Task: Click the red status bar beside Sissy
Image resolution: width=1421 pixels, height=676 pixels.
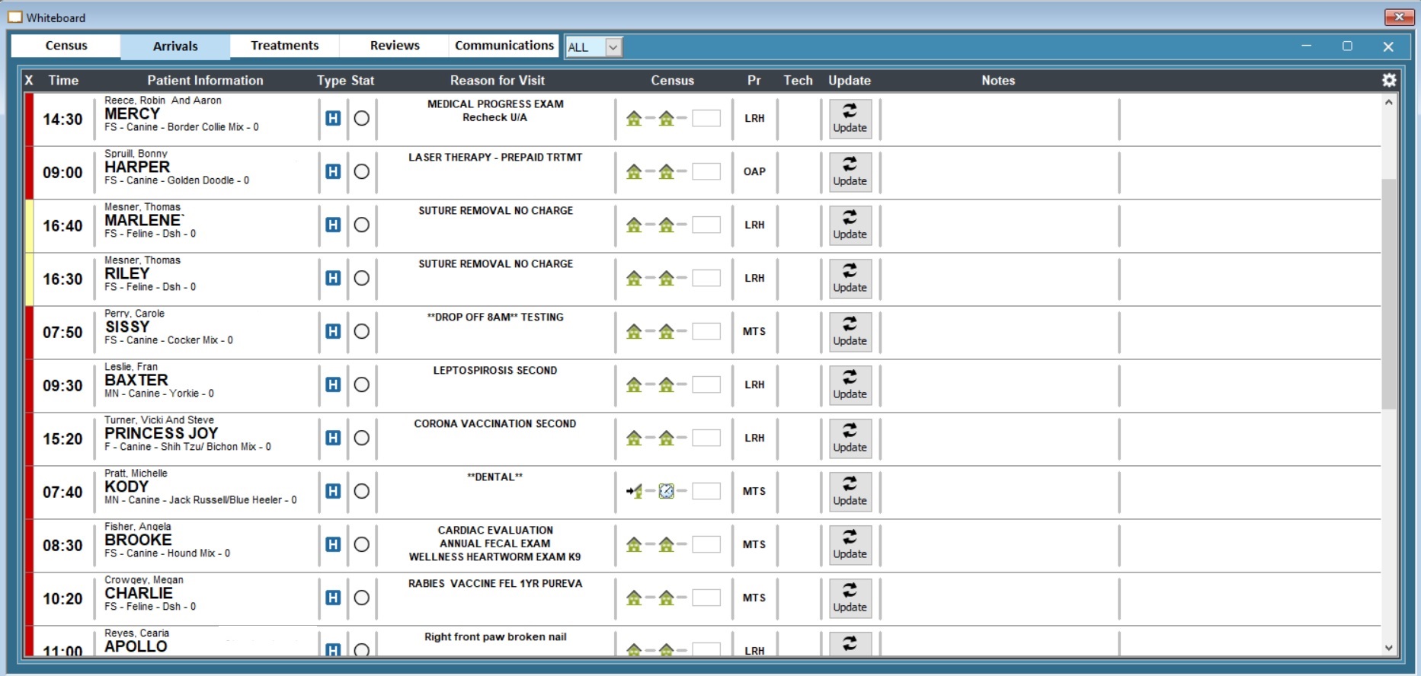Action: point(29,332)
